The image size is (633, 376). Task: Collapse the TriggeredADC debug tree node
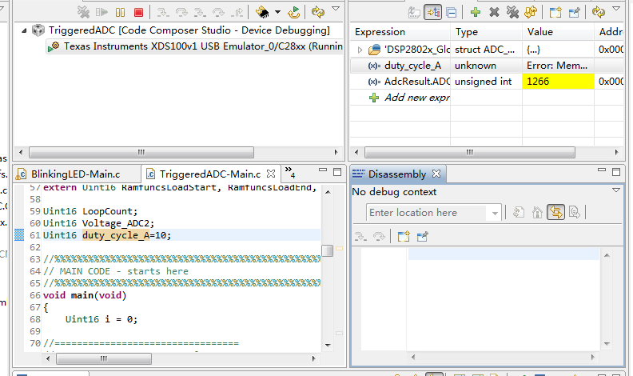click(24, 30)
